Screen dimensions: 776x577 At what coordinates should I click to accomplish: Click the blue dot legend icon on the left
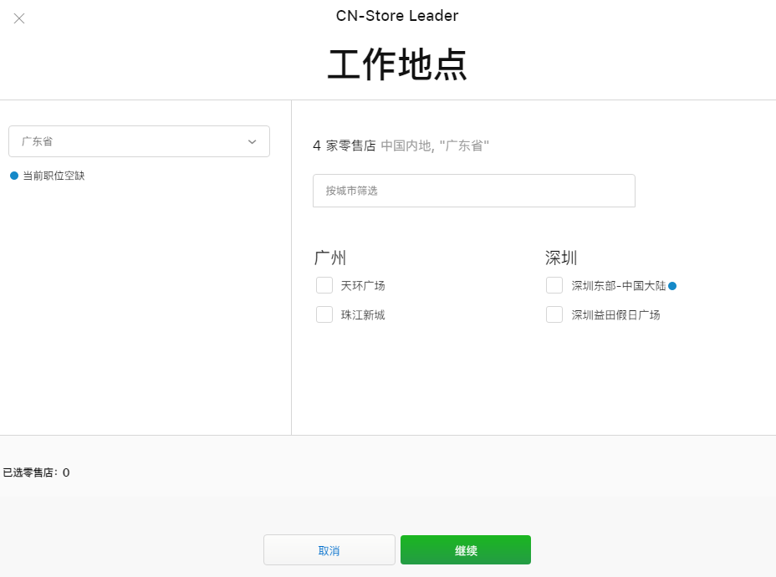pyautogui.click(x=14, y=176)
